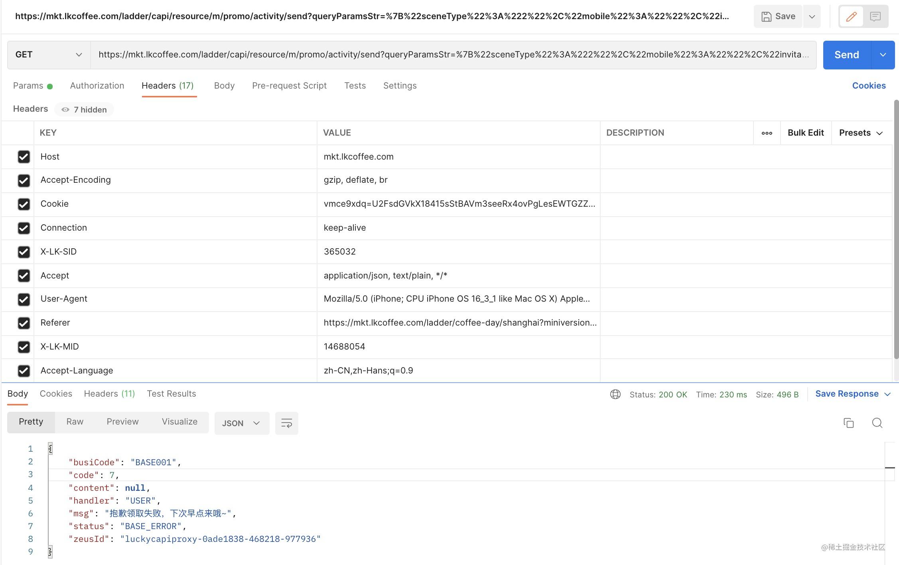Open the comments icon

point(875,16)
